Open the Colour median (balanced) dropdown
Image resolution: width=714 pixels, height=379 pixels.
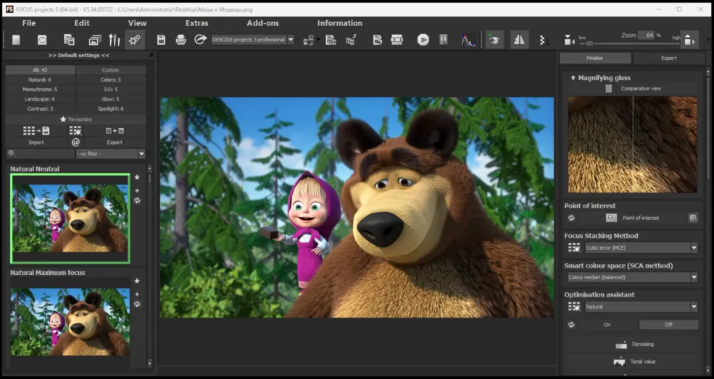633,277
